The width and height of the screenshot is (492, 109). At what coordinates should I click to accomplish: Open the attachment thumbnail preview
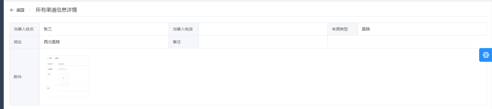click(x=68, y=76)
